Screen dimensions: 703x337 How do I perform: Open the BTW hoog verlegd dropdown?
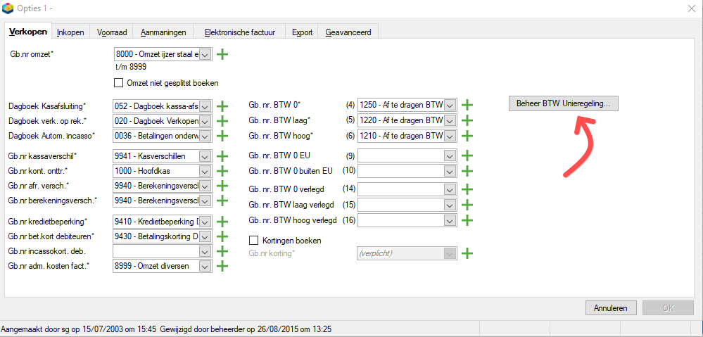(x=450, y=220)
